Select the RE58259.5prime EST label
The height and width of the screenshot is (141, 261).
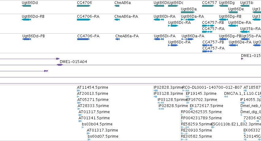tap(196, 124)
